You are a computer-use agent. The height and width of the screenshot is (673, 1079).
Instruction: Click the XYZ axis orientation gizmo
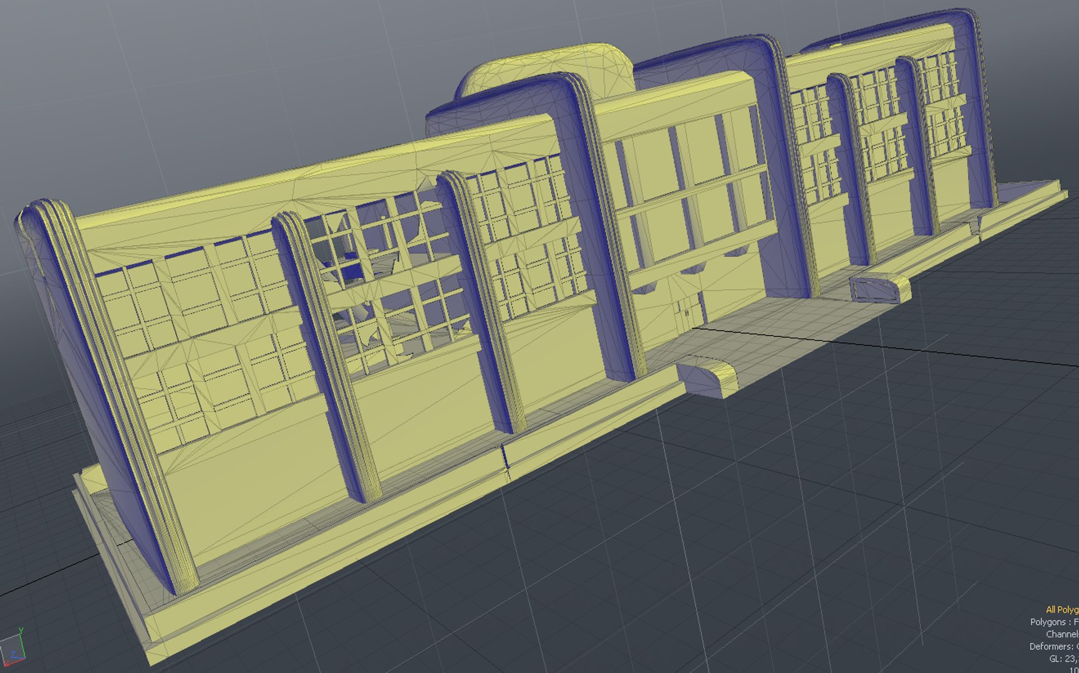pyautogui.click(x=13, y=649)
